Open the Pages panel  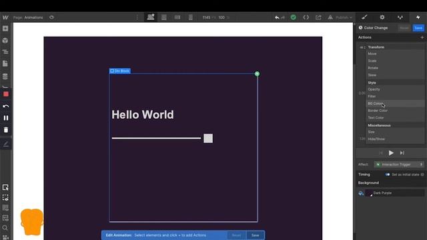click(x=5, y=64)
